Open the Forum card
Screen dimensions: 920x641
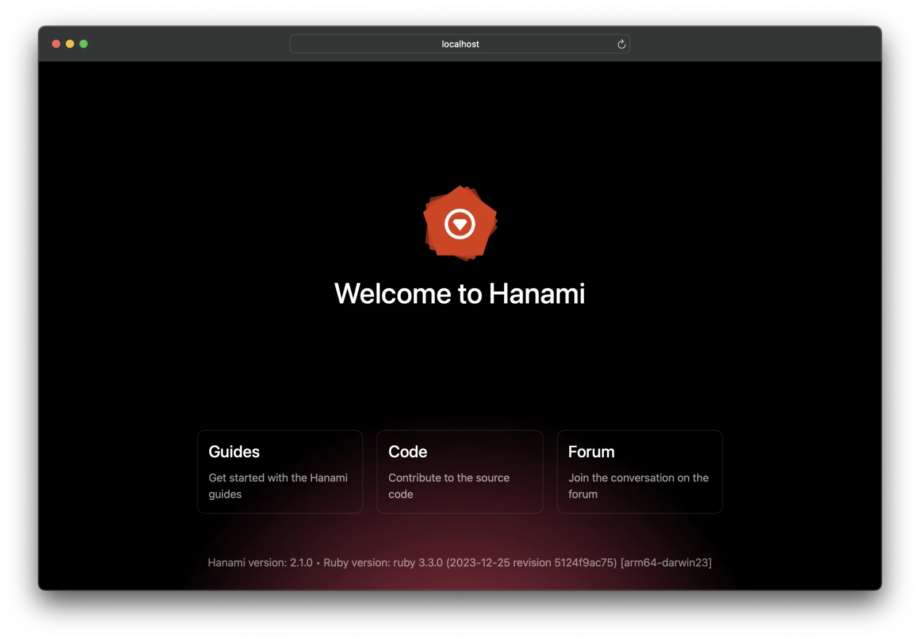pos(639,472)
